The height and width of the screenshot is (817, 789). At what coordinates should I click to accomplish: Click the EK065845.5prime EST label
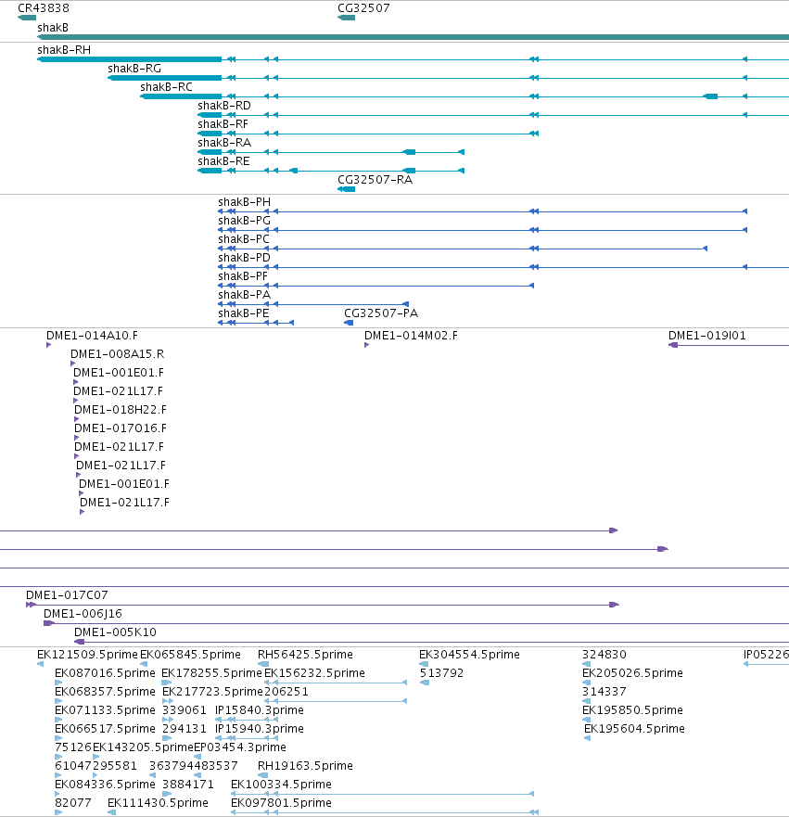pos(191,655)
